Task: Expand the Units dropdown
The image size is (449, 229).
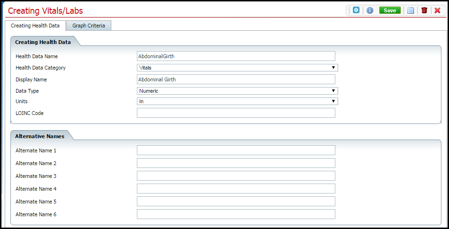Action: point(237,101)
